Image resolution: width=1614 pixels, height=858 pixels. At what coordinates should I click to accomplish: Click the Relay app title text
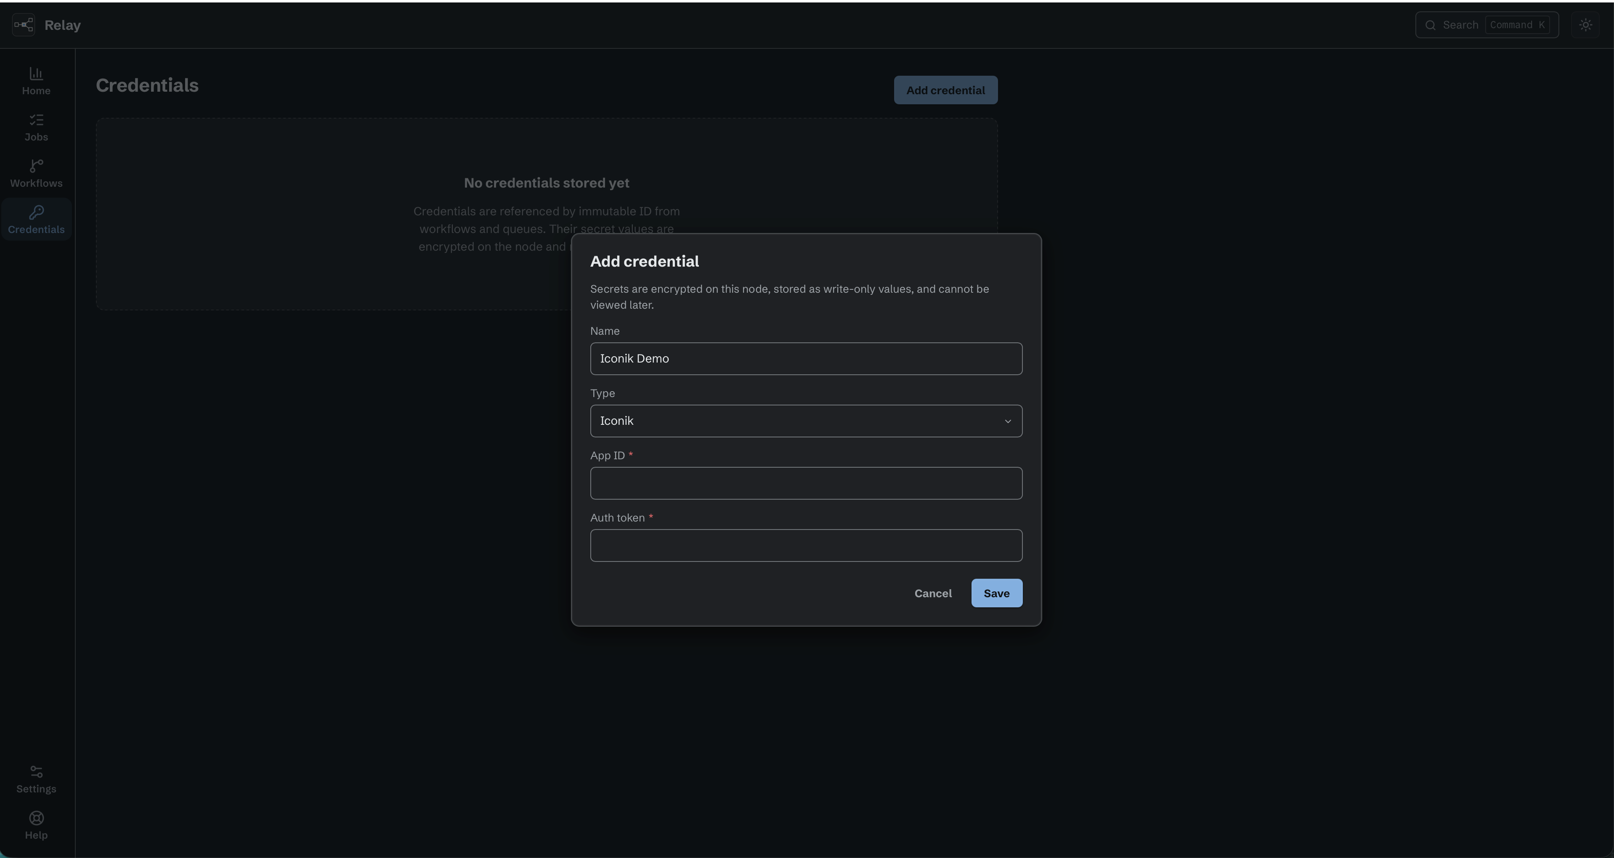click(63, 25)
